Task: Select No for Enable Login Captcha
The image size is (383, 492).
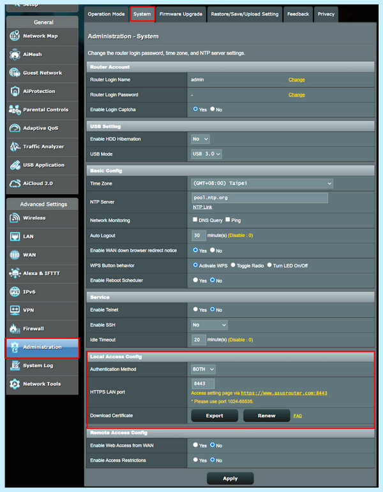Action: (x=213, y=109)
